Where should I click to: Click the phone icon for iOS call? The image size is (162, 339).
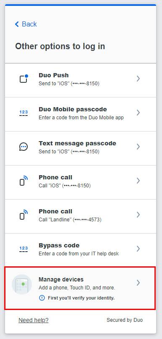pyautogui.click(x=24, y=181)
